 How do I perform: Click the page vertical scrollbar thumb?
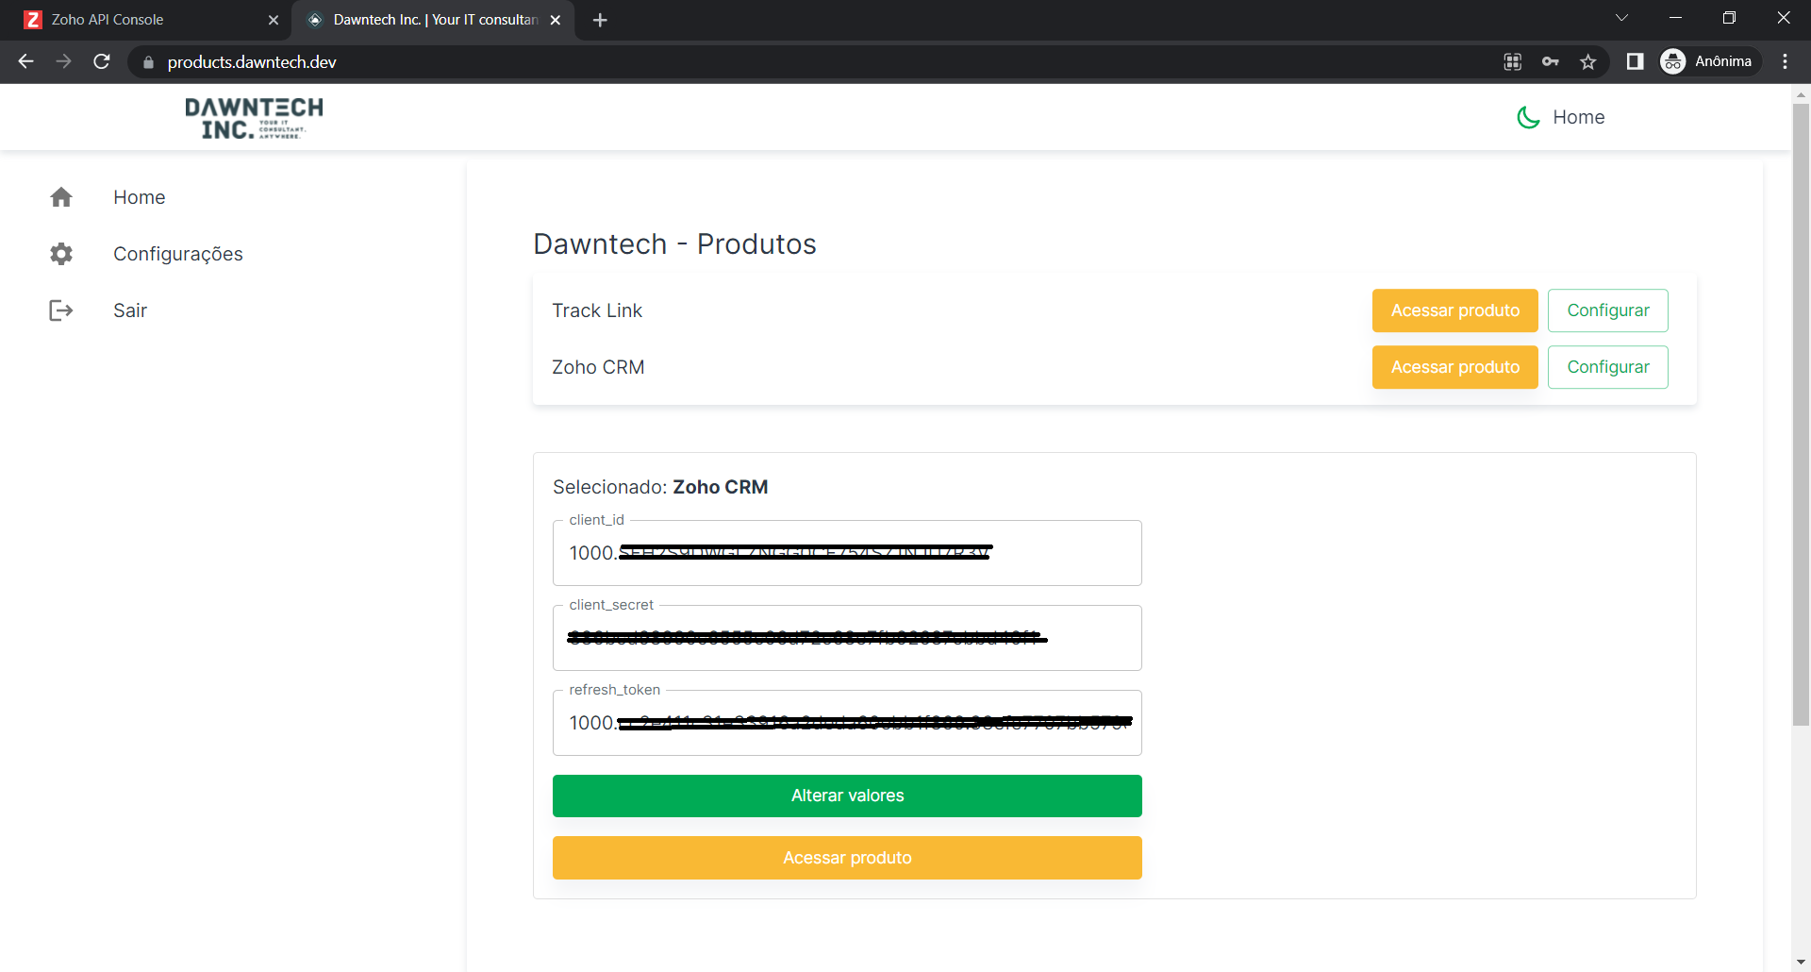1801,415
